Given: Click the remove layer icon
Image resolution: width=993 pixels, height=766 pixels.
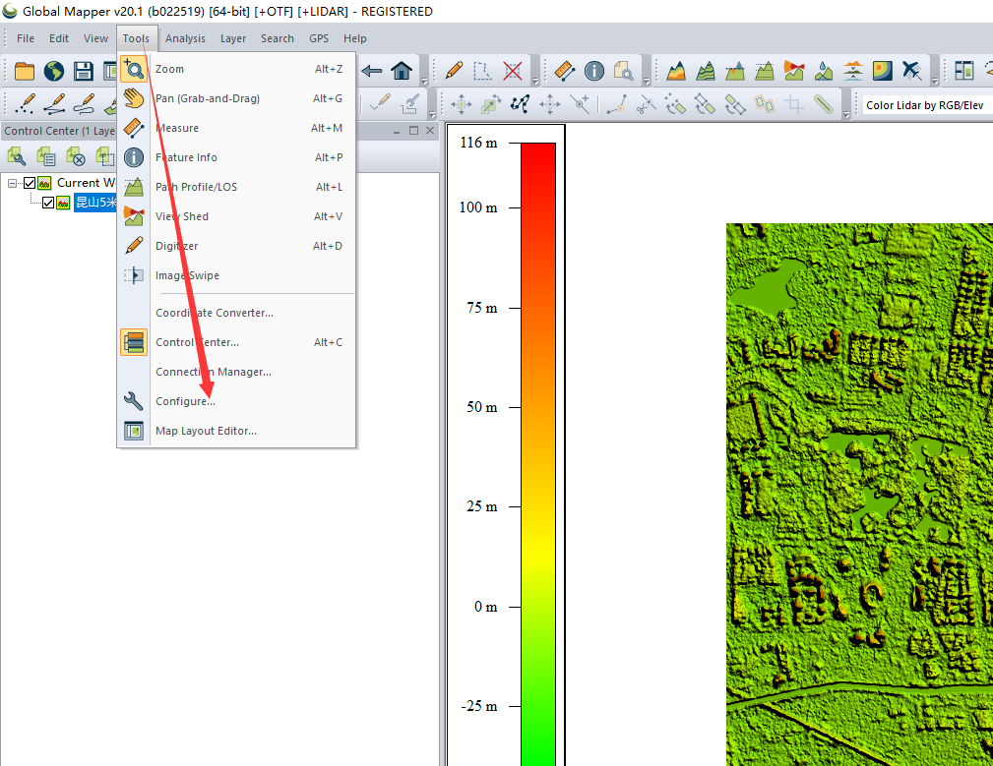Looking at the screenshot, I should [76, 155].
